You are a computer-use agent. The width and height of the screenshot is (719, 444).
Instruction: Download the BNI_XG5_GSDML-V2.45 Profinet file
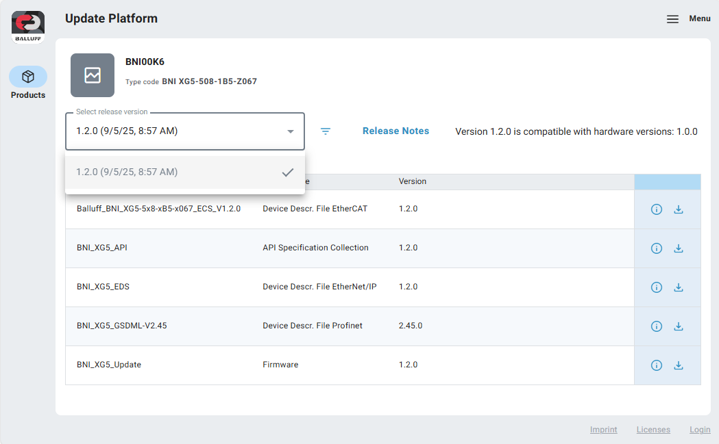click(679, 326)
